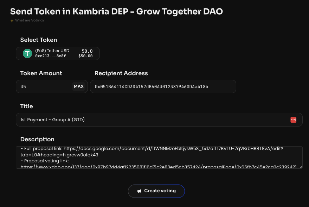Screen dimensions: 309x207
Task: Click the Description label
Action: click(x=37, y=140)
